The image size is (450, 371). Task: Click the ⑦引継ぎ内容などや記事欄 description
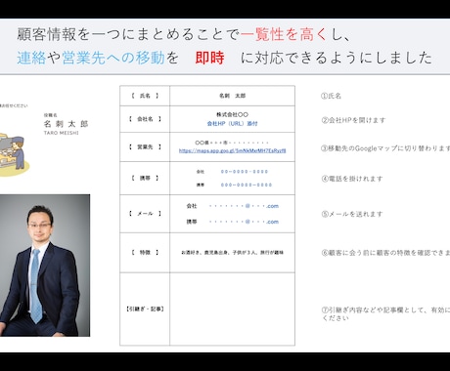point(385,314)
